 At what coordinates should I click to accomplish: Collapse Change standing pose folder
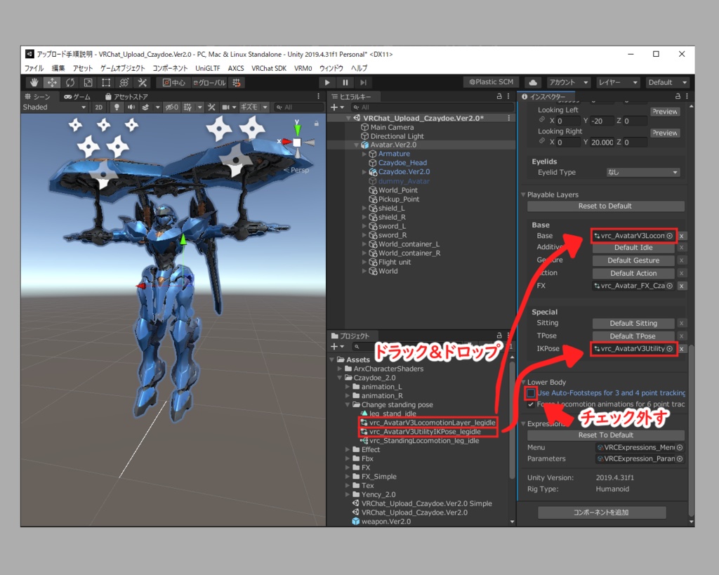click(x=348, y=405)
